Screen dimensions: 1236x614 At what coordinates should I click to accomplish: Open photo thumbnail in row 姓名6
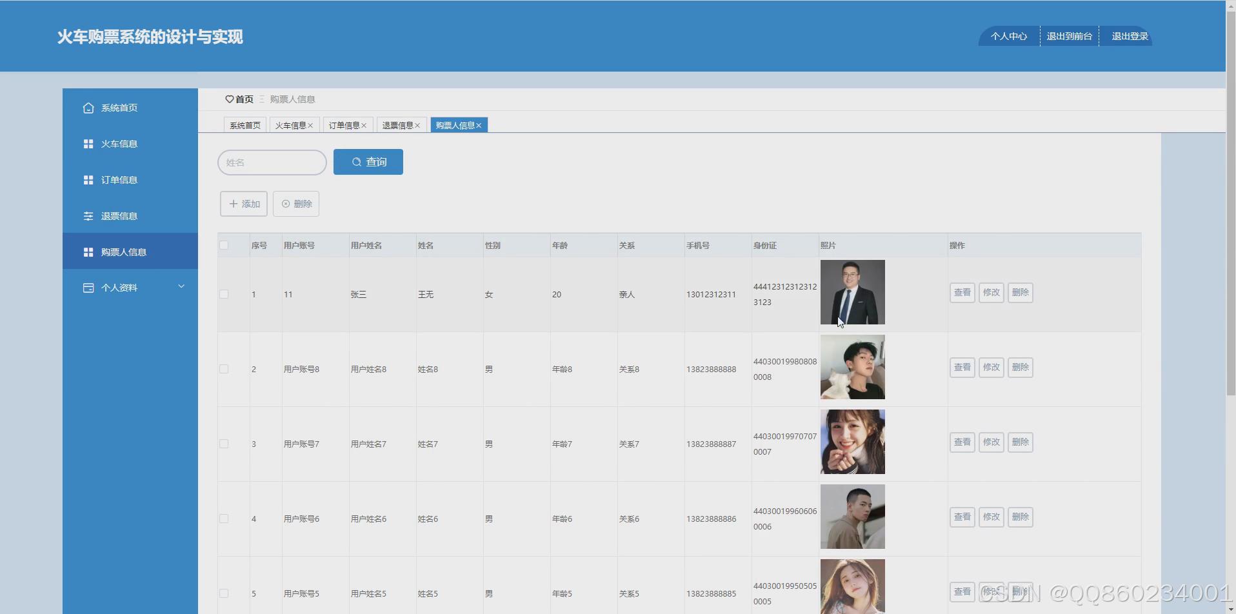853,517
